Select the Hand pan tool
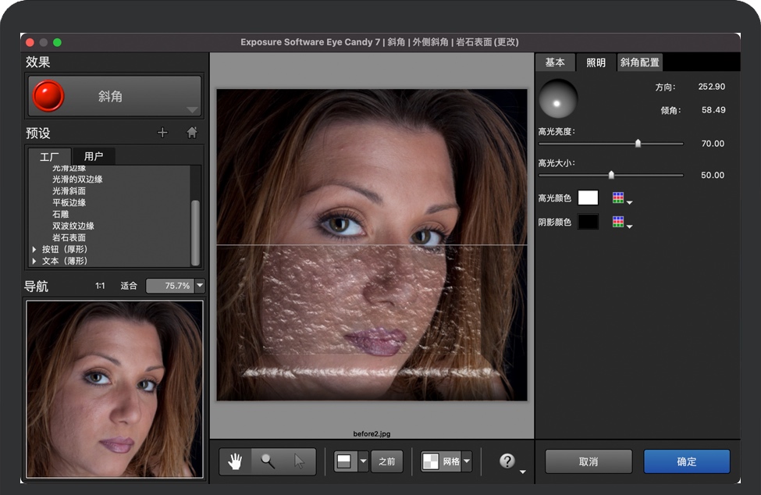 [x=235, y=461]
